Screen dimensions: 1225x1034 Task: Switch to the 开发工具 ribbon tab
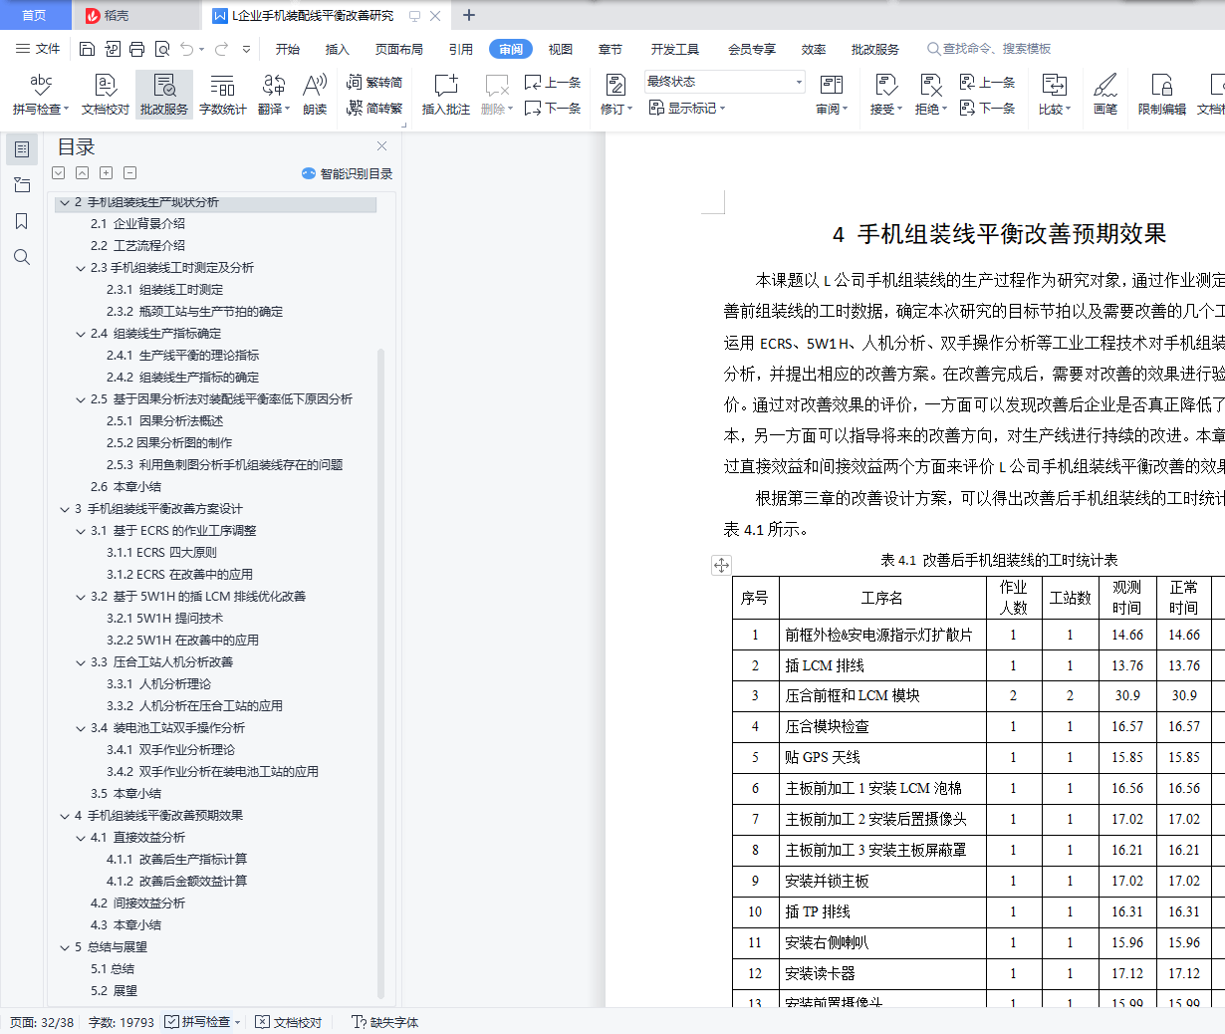click(x=675, y=49)
